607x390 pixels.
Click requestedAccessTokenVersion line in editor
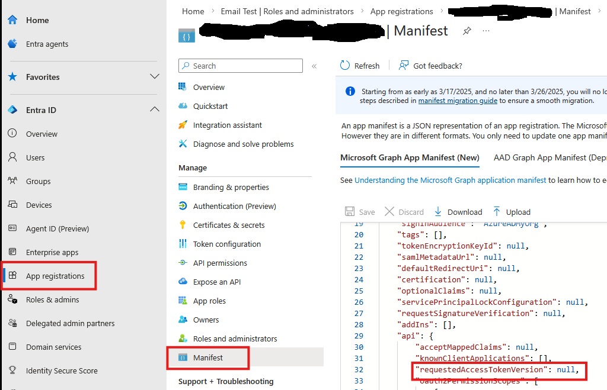click(x=497, y=370)
